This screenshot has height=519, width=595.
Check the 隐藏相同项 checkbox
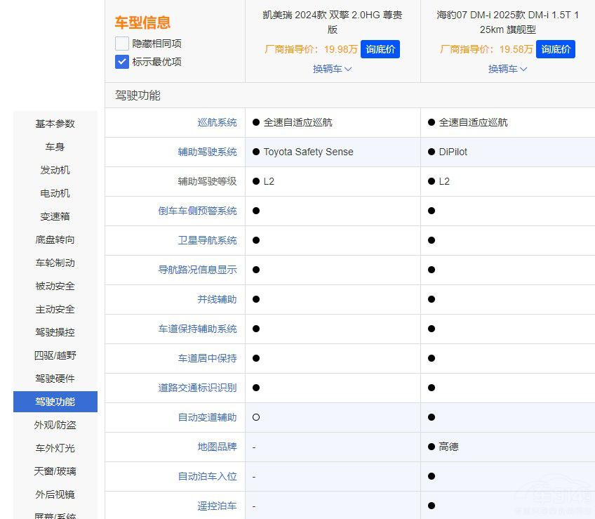122,44
